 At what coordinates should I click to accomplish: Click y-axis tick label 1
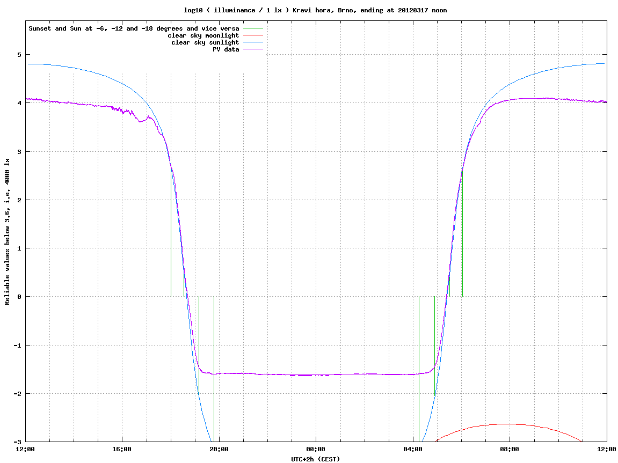(19, 248)
